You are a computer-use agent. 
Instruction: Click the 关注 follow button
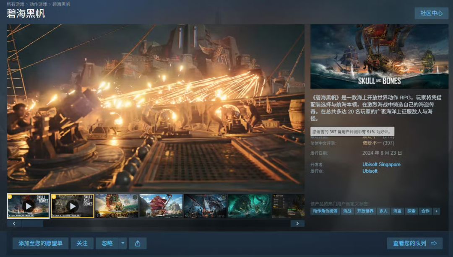(x=82, y=244)
